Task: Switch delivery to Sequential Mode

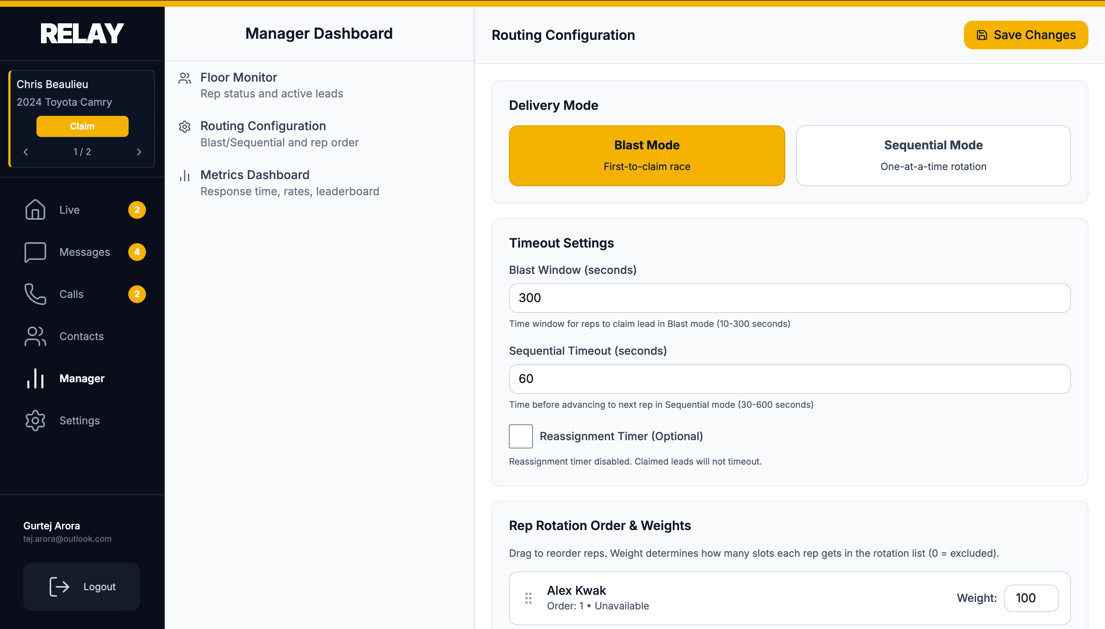Action: pyautogui.click(x=933, y=155)
